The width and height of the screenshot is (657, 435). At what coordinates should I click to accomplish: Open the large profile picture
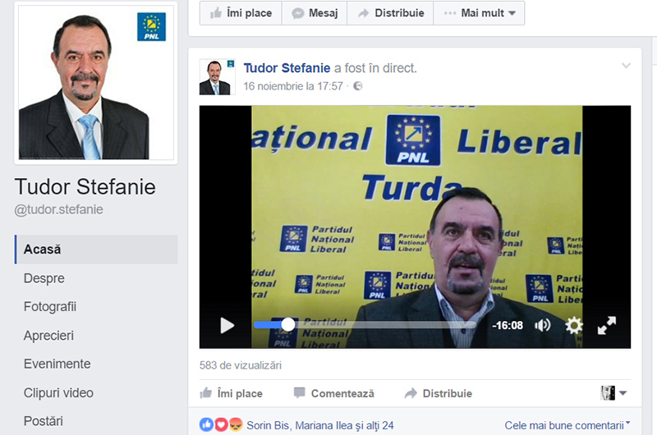click(96, 82)
